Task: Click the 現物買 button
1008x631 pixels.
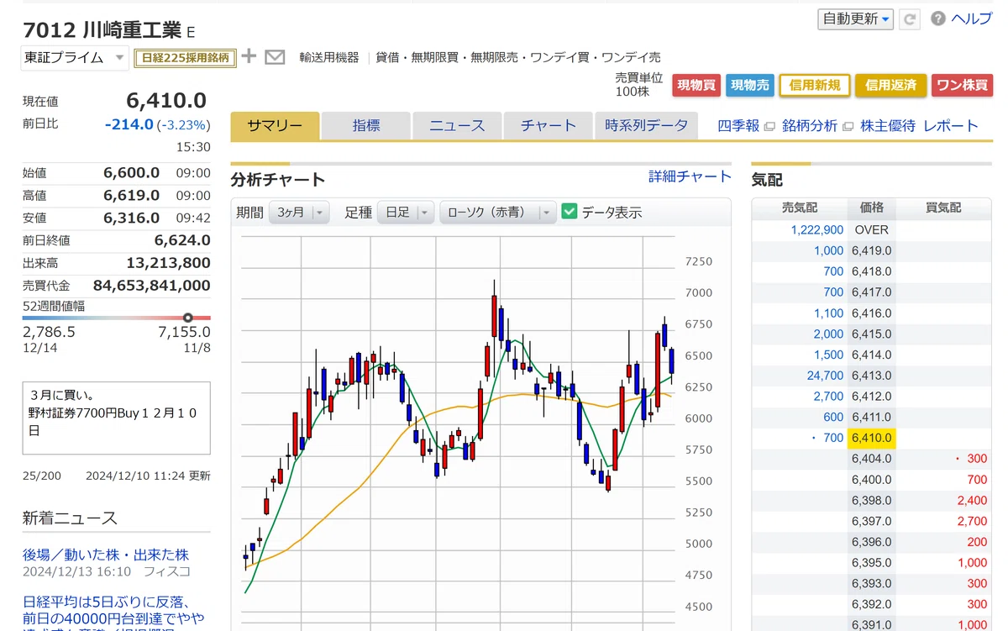Action: 696,86
